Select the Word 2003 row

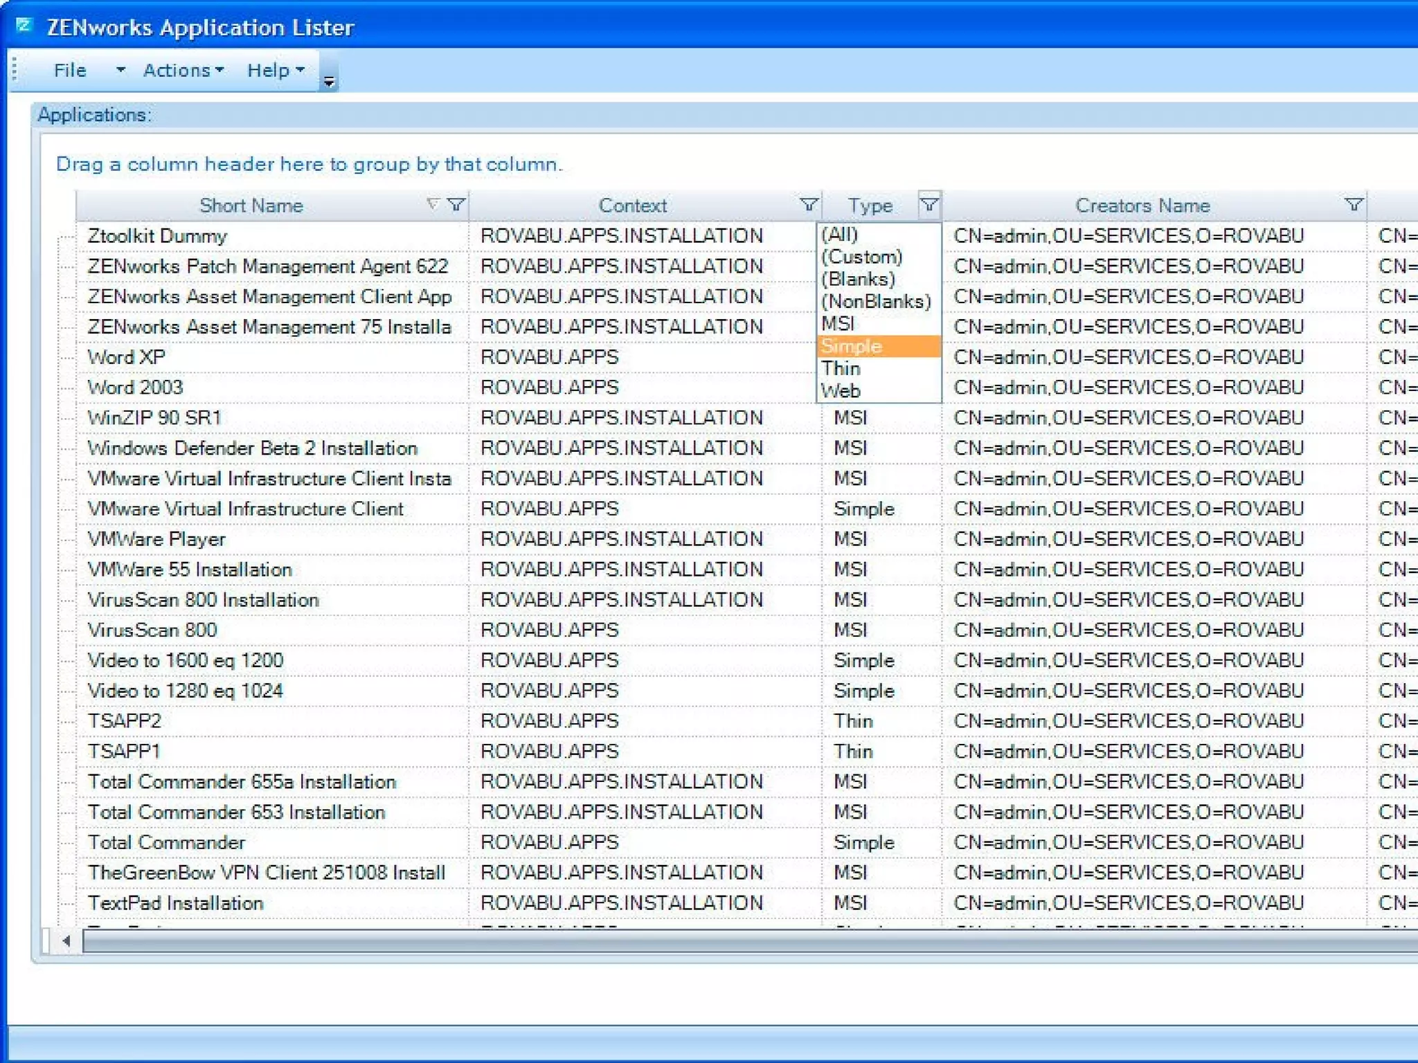click(136, 388)
